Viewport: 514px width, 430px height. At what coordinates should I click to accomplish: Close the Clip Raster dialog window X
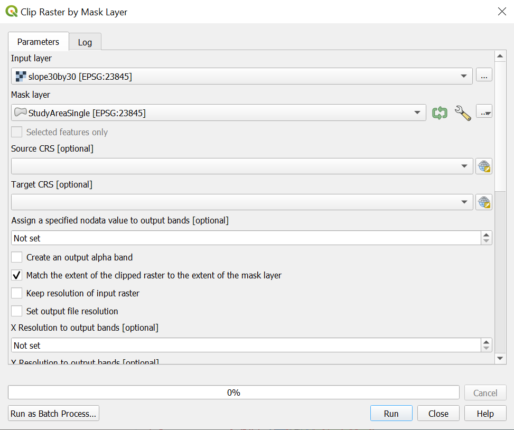pyautogui.click(x=502, y=12)
